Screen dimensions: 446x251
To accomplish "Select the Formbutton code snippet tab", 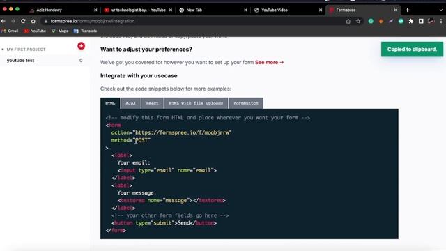I will [x=246, y=103].
